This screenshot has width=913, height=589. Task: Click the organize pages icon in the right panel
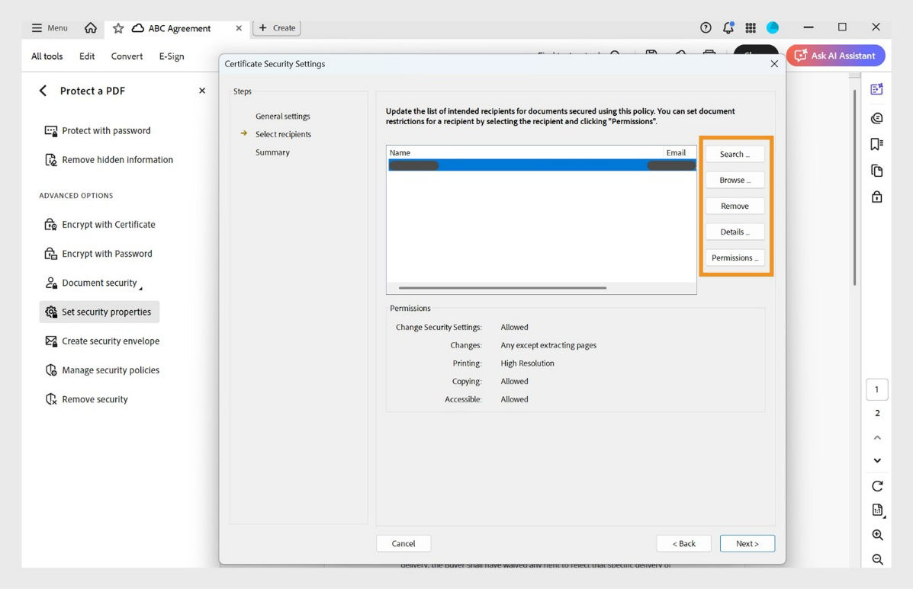[x=876, y=170]
